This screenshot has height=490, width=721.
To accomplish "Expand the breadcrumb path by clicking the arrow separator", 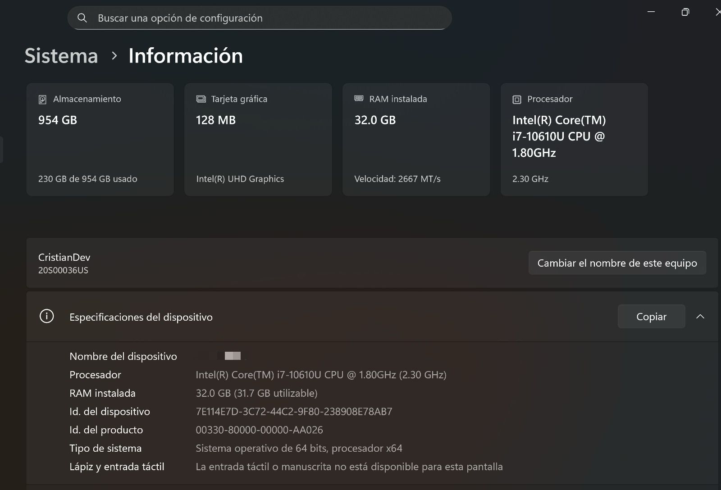I will [114, 56].
